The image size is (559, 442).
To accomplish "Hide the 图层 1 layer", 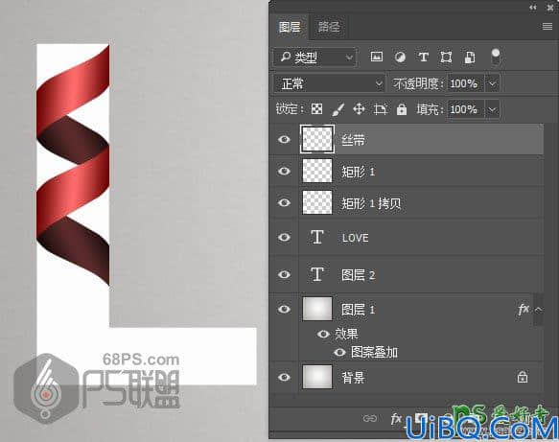I will [x=284, y=309].
